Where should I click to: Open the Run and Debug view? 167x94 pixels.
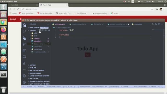pyautogui.click(x=24, y=44)
